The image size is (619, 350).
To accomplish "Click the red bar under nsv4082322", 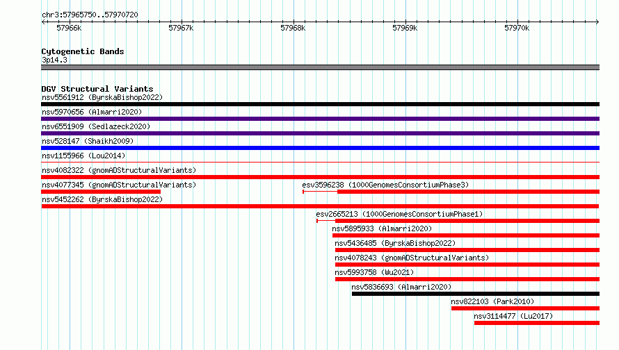I will click(x=320, y=177).
